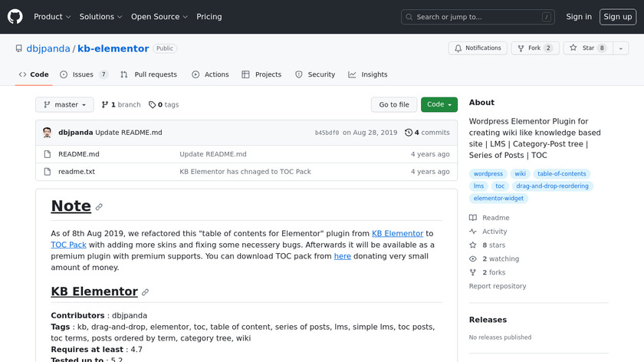Image resolution: width=644 pixels, height=362 pixels.
Task: Select the drag-and-drop-reordering topic tag
Action: click(553, 186)
